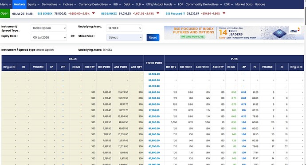Click call ask price 12,954.95
The height and width of the screenshot is (165, 306).
tap(123, 117)
